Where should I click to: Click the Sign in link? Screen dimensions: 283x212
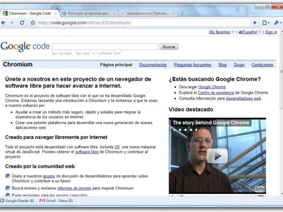271,32
